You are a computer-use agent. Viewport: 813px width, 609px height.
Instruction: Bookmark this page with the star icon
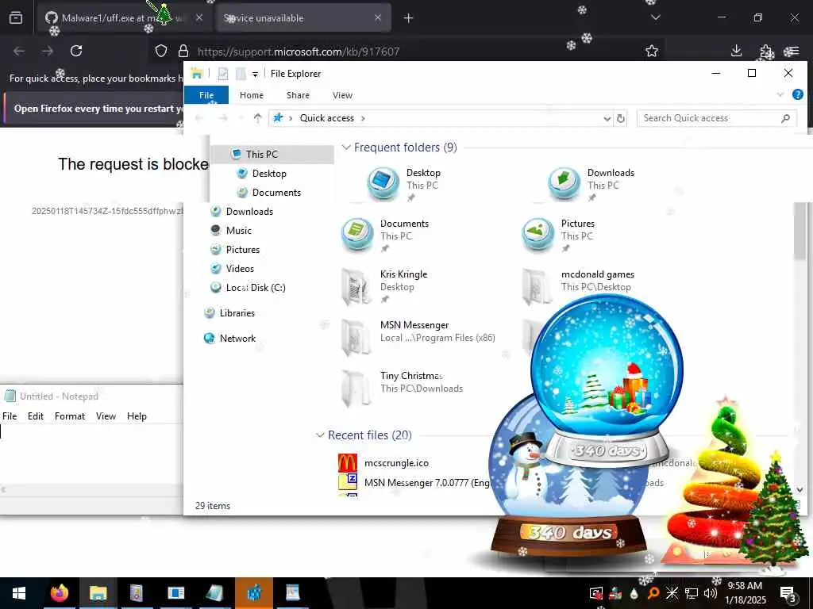click(652, 51)
